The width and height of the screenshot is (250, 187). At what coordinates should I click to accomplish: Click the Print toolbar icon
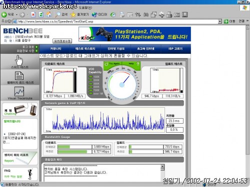click(x=122, y=14)
